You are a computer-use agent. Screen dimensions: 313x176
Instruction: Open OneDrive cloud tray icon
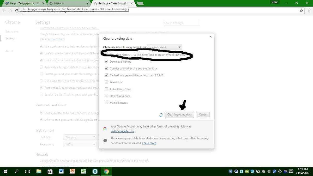coord(263,171)
